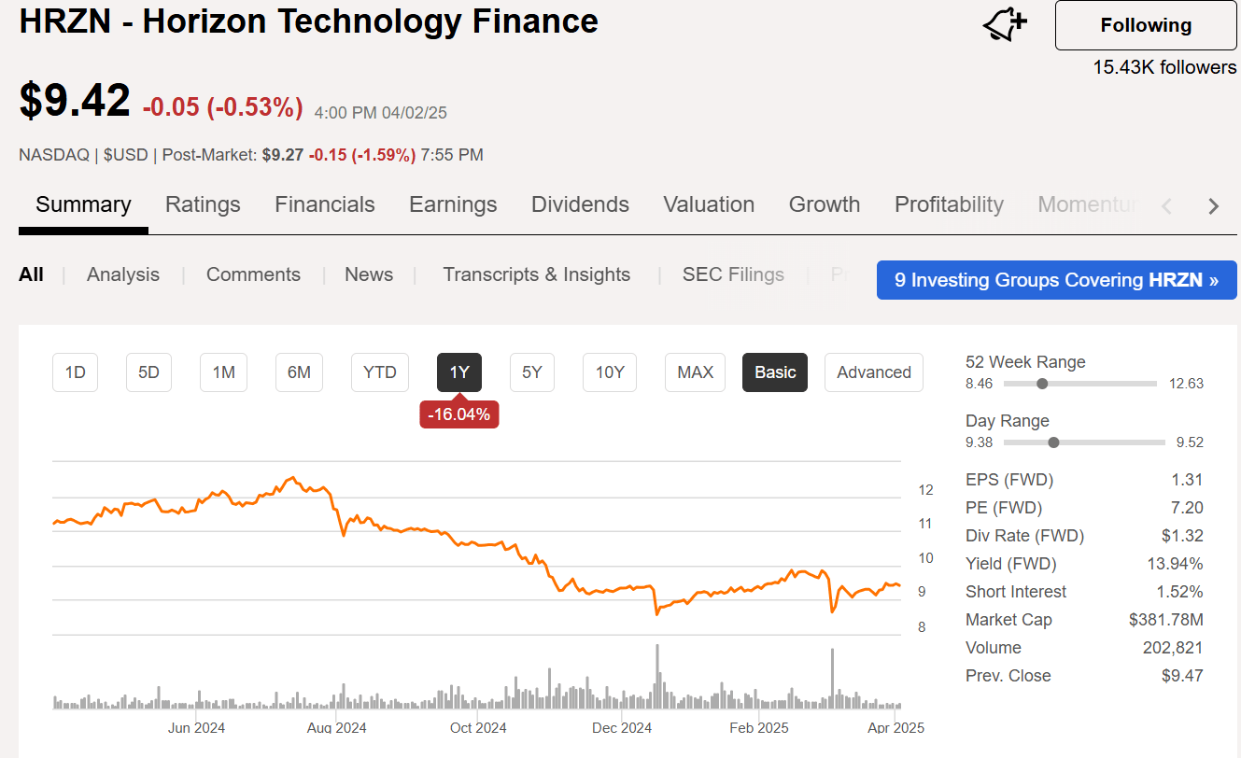The image size is (1241, 758).
Task: Open Transcripts & Insights
Action: coord(536,274)
